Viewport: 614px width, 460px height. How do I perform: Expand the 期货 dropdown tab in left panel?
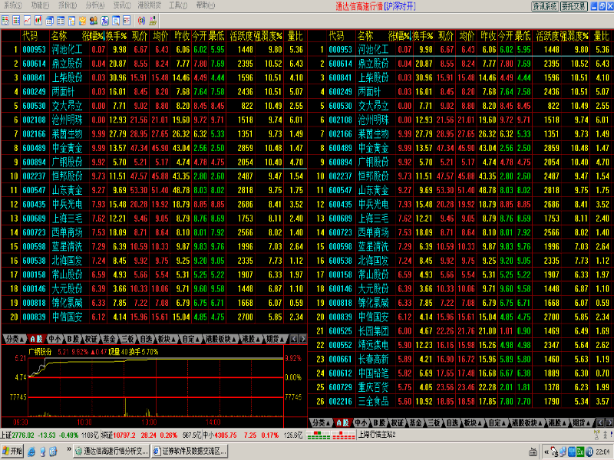(x=276, y=339)
